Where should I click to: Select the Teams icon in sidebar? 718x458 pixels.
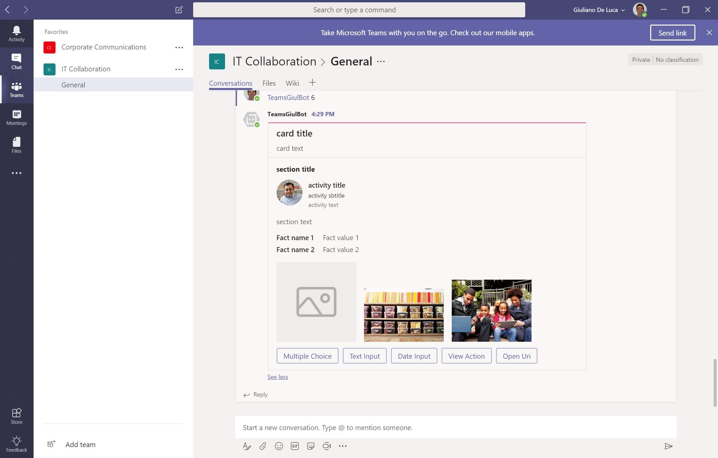coord(16,89)
